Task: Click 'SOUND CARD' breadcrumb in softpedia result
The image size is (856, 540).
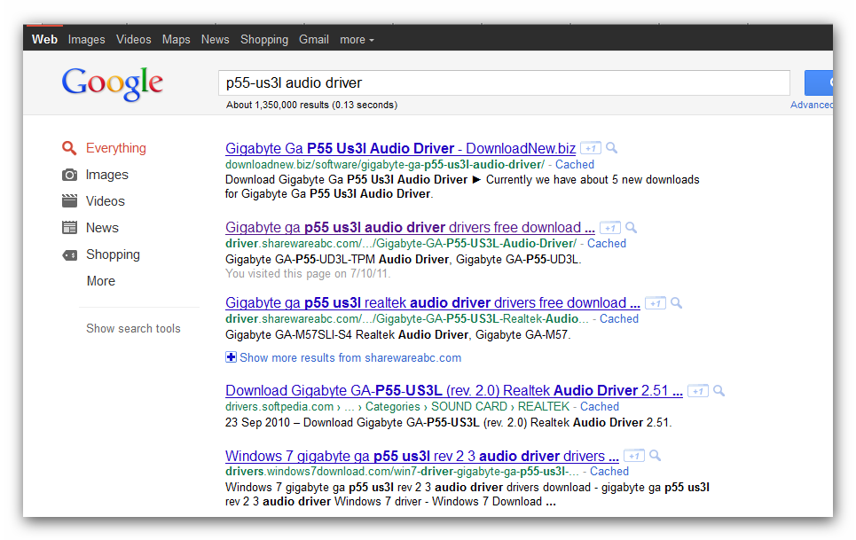Action: (469, 406)
